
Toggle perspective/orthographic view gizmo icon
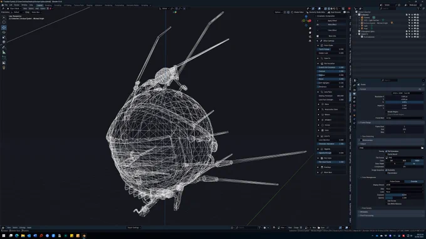[310, 41]
